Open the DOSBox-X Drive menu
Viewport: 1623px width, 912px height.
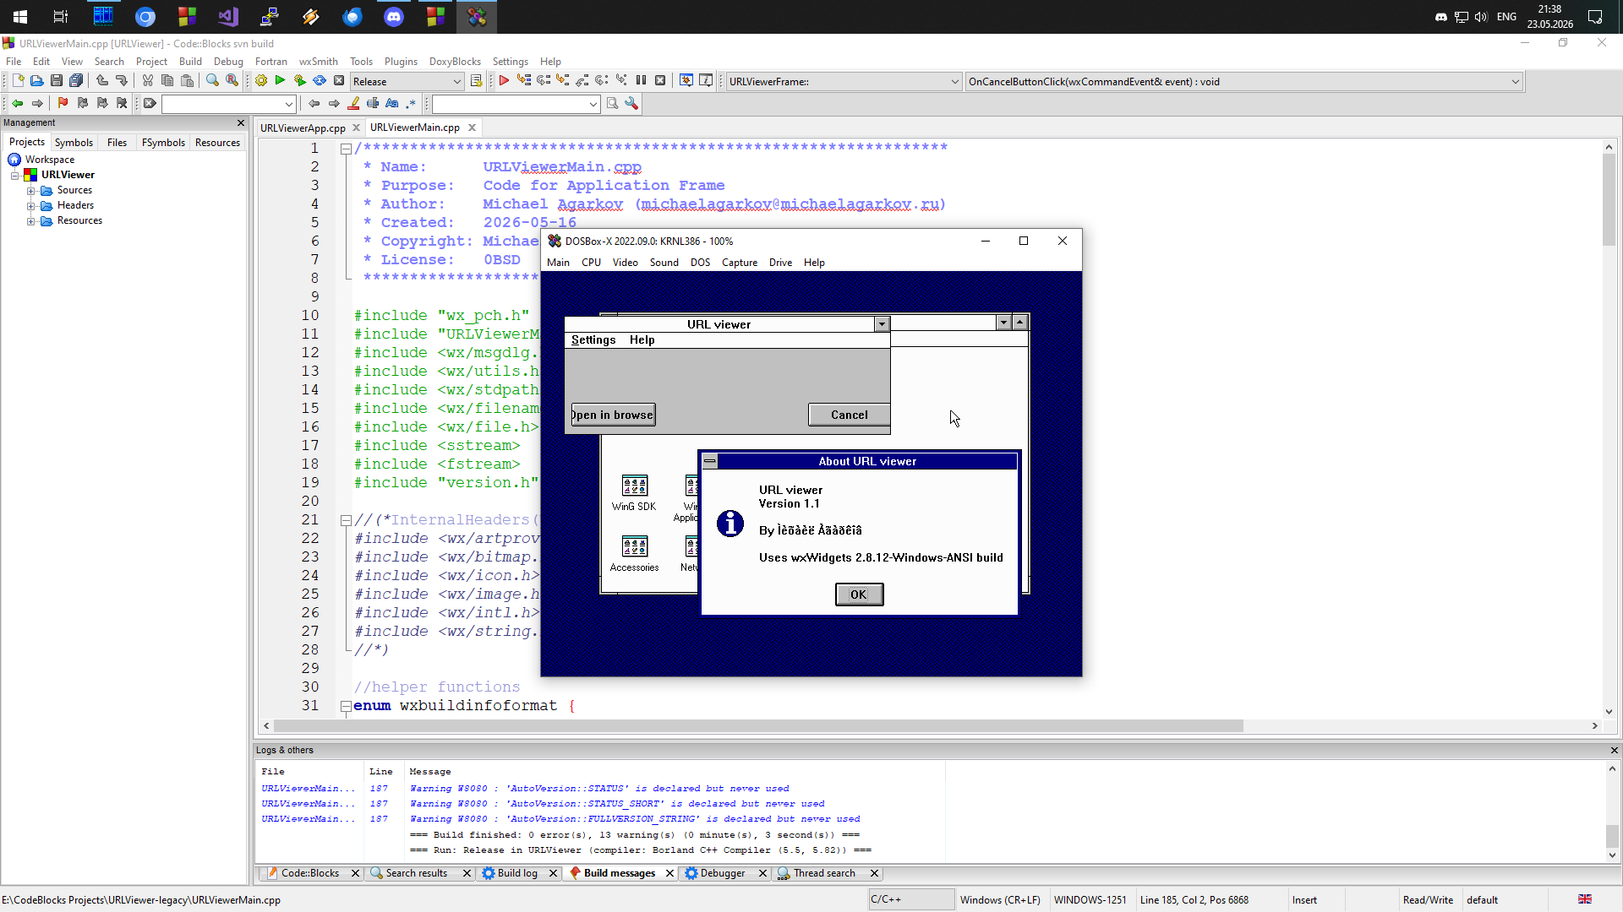click(780, 263)
